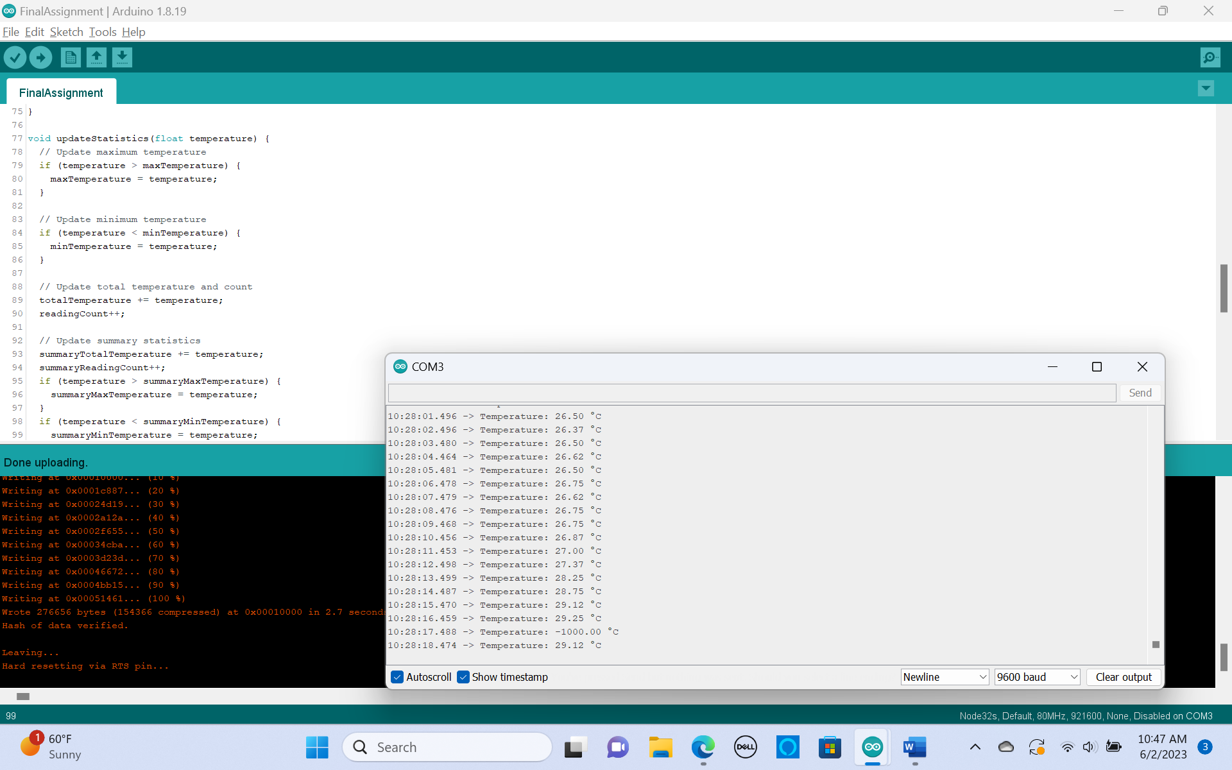The height and width of the screenshot is (770, 1232).
Task: Open the Newline line-ending dropdown
Action: pyautogui.click(x=944, y=677)
